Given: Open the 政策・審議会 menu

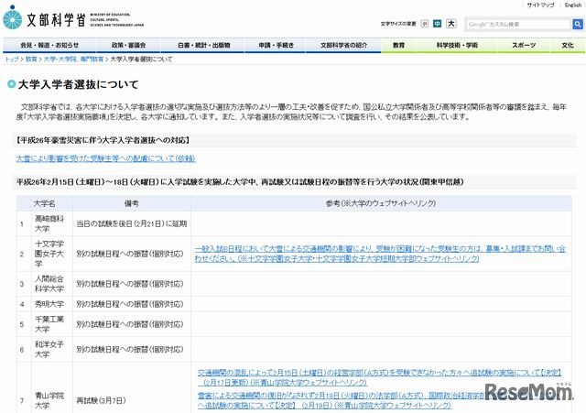Looking at the screenshot, I should tap(128, 45).
